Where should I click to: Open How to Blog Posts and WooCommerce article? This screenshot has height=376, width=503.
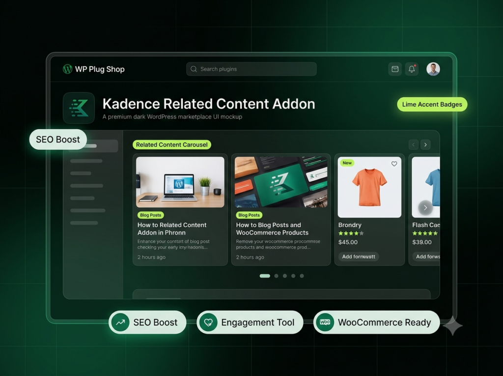tap(272, 229)
